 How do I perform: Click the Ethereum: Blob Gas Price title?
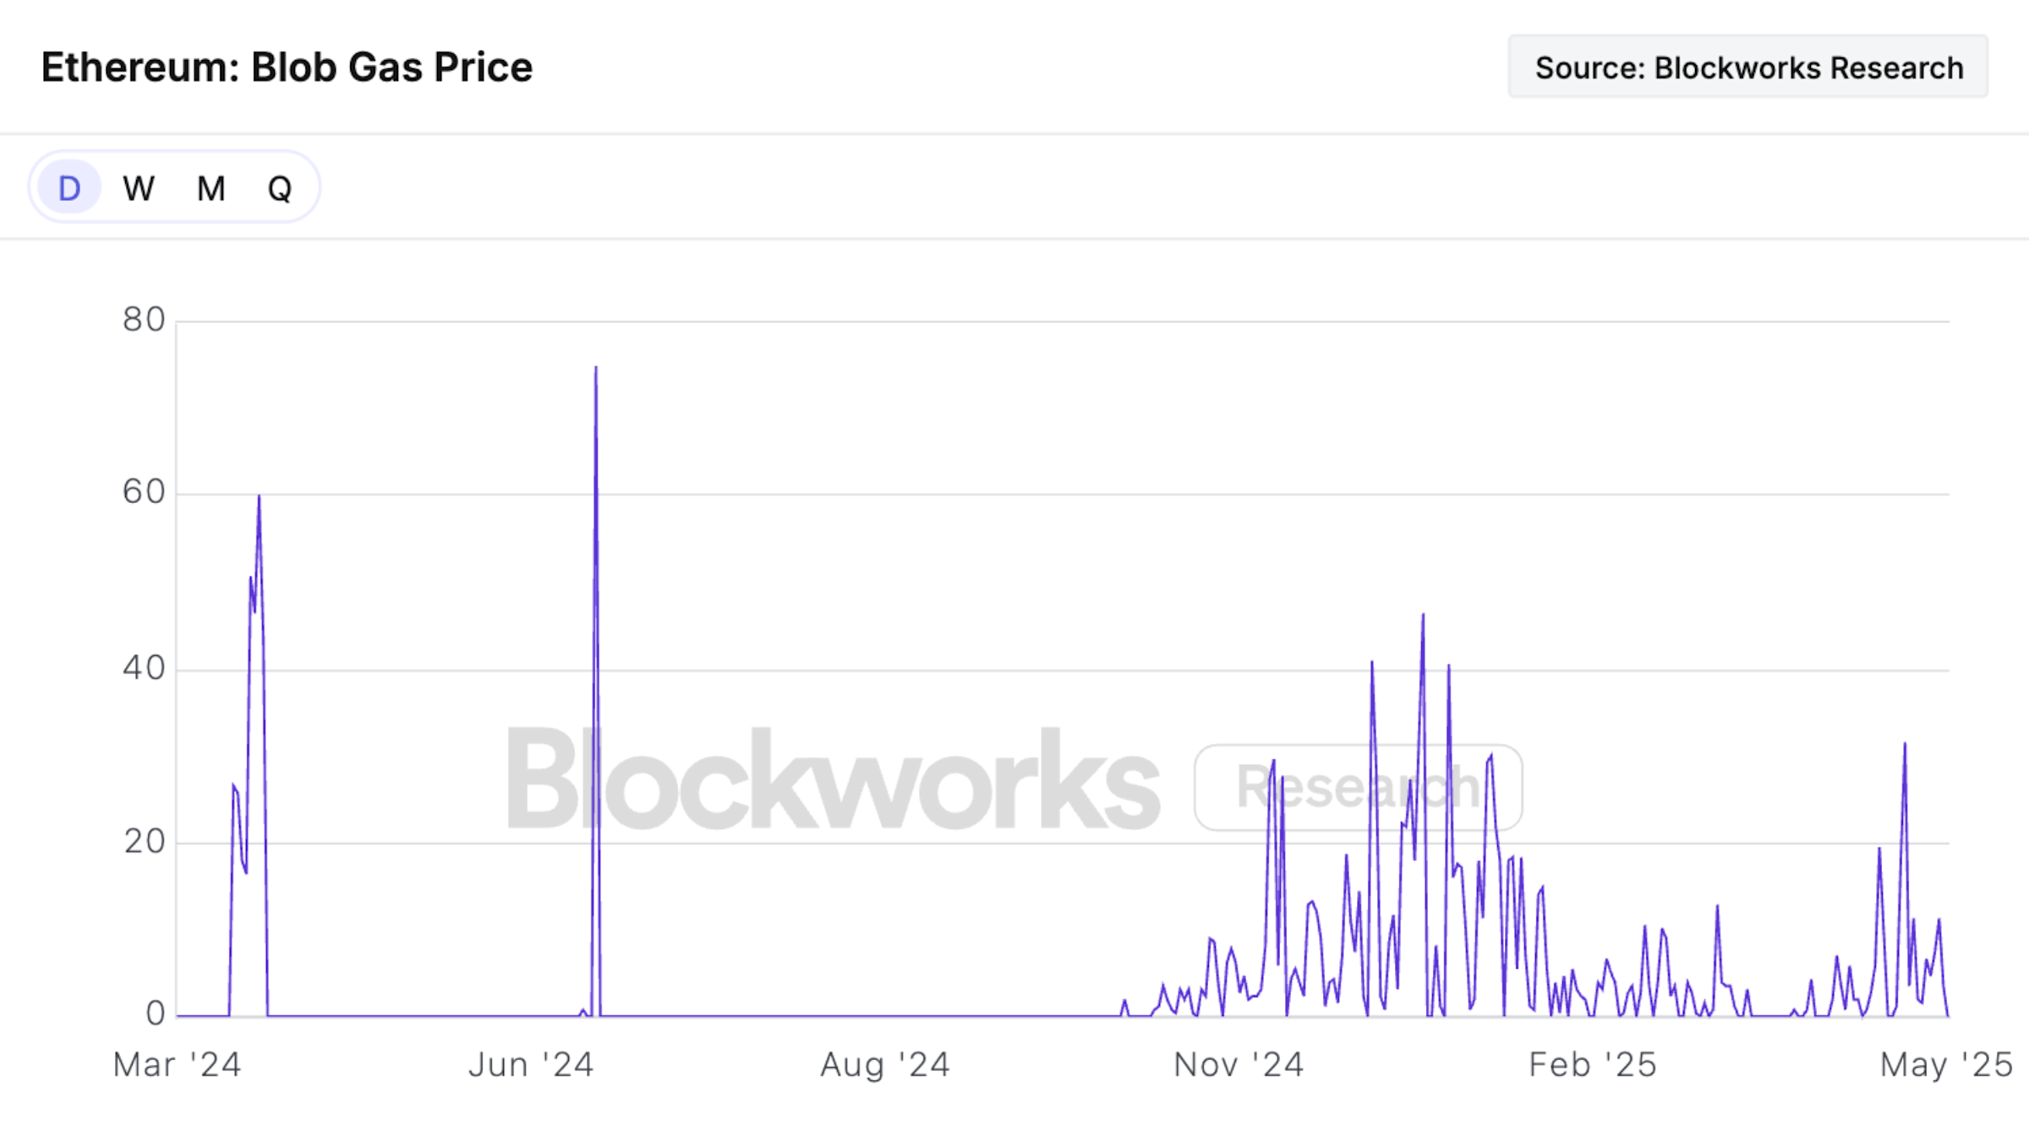287,68
